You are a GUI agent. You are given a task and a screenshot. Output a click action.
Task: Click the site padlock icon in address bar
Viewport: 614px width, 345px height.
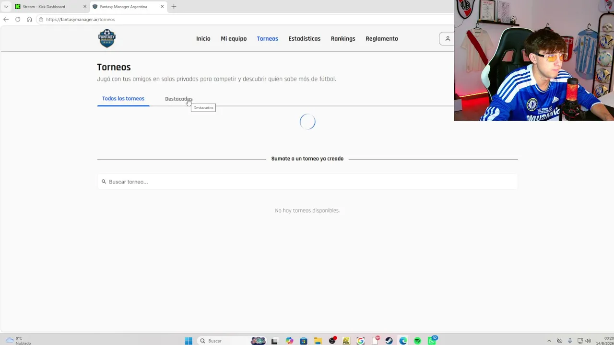point(41,19)
